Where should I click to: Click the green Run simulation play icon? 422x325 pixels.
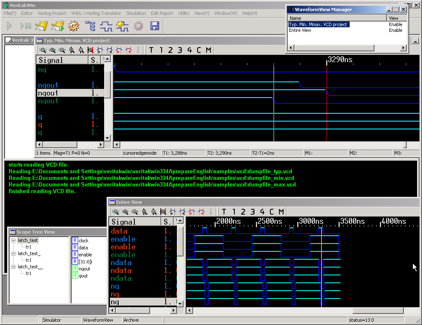pyautogui.click(x=9, y=26)
